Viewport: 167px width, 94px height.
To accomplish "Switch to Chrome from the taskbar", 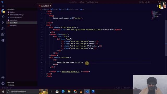I will [75, 92].
